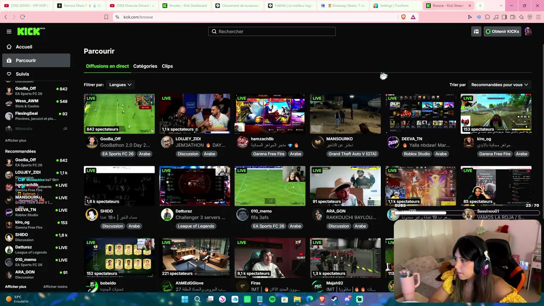Select Wess_AWM in the followed channels list
This screenshot has height=306, width=544.
36,103
